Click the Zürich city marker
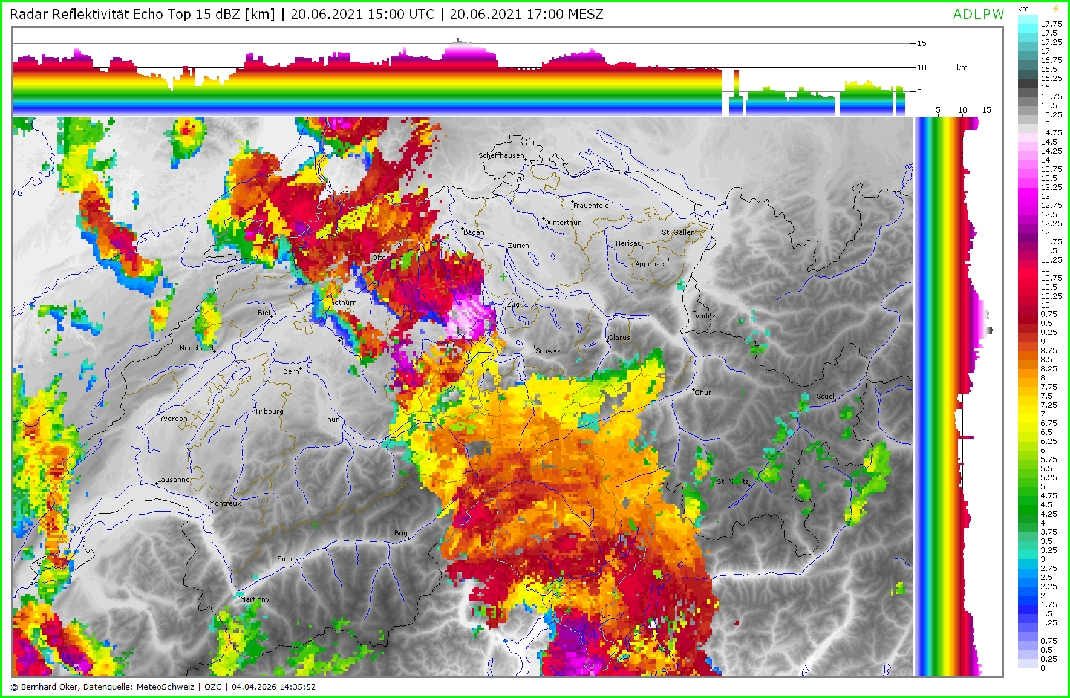Viewport: 1070px width, 698px height. [x=507, y=250]
